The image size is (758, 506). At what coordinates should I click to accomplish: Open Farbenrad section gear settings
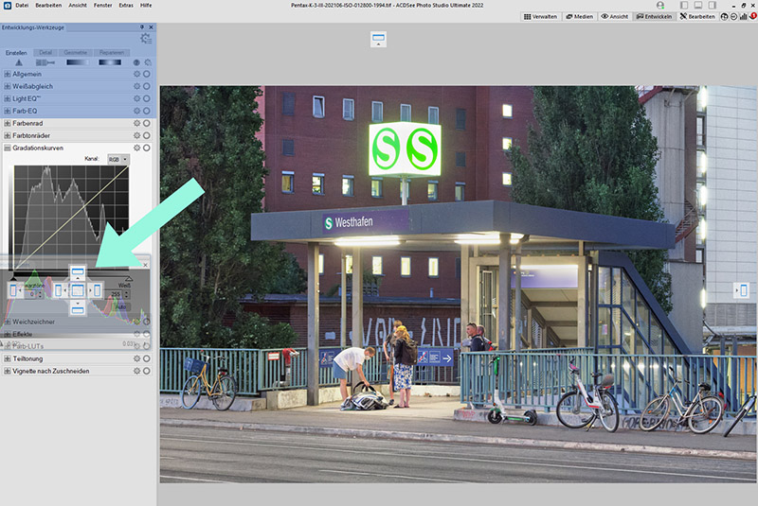coord(136,124)
